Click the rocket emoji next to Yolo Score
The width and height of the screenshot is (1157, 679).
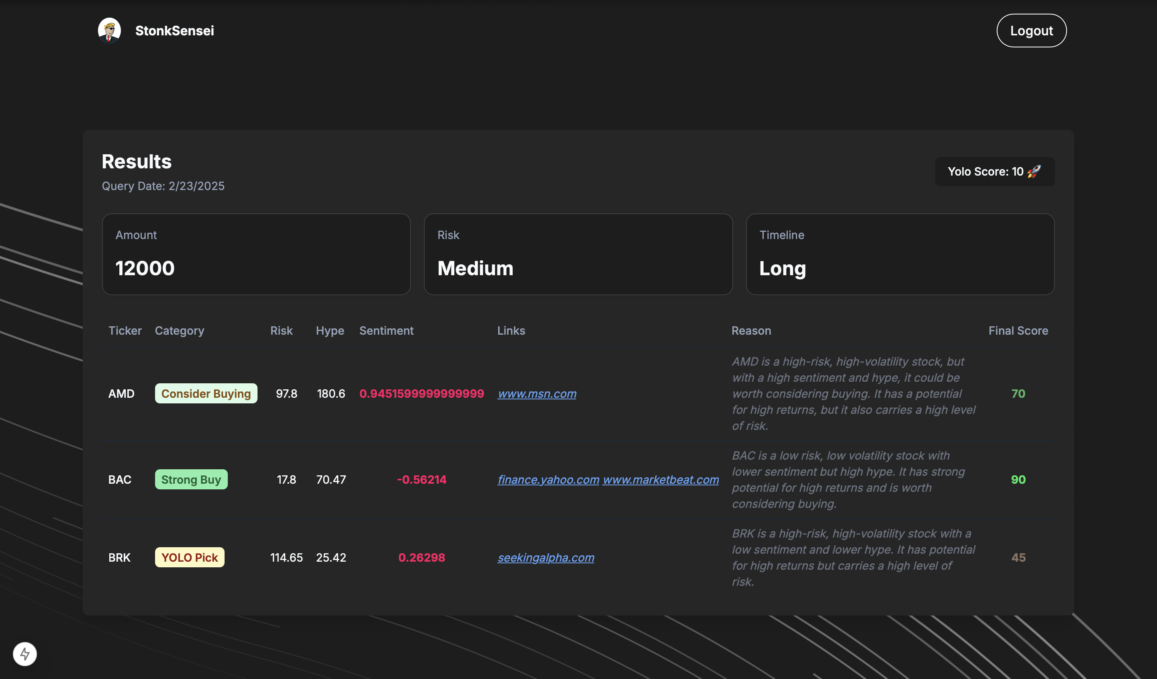(1034, 171)
